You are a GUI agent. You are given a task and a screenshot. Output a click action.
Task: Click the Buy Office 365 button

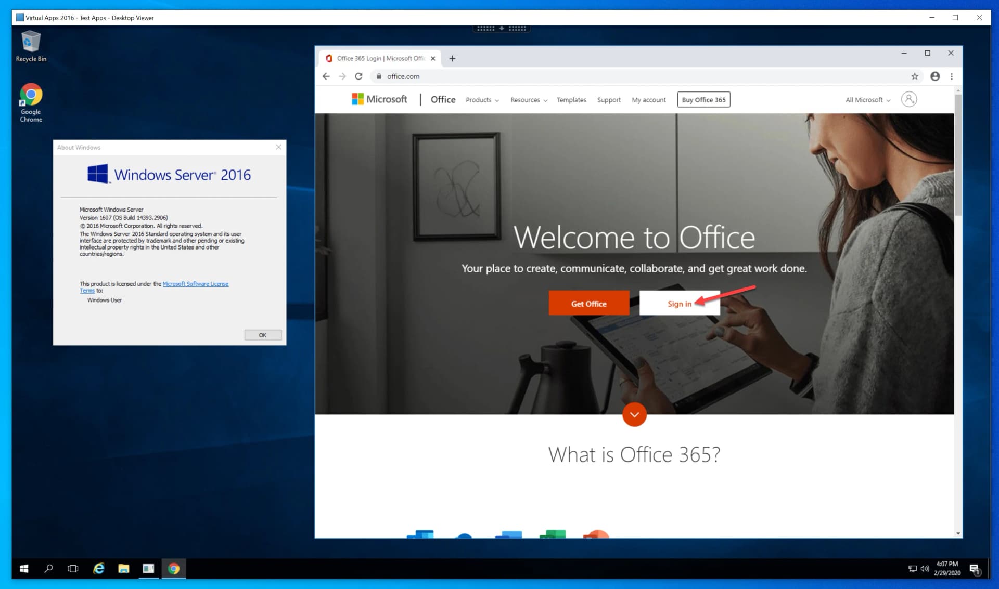tap(703, 100)
